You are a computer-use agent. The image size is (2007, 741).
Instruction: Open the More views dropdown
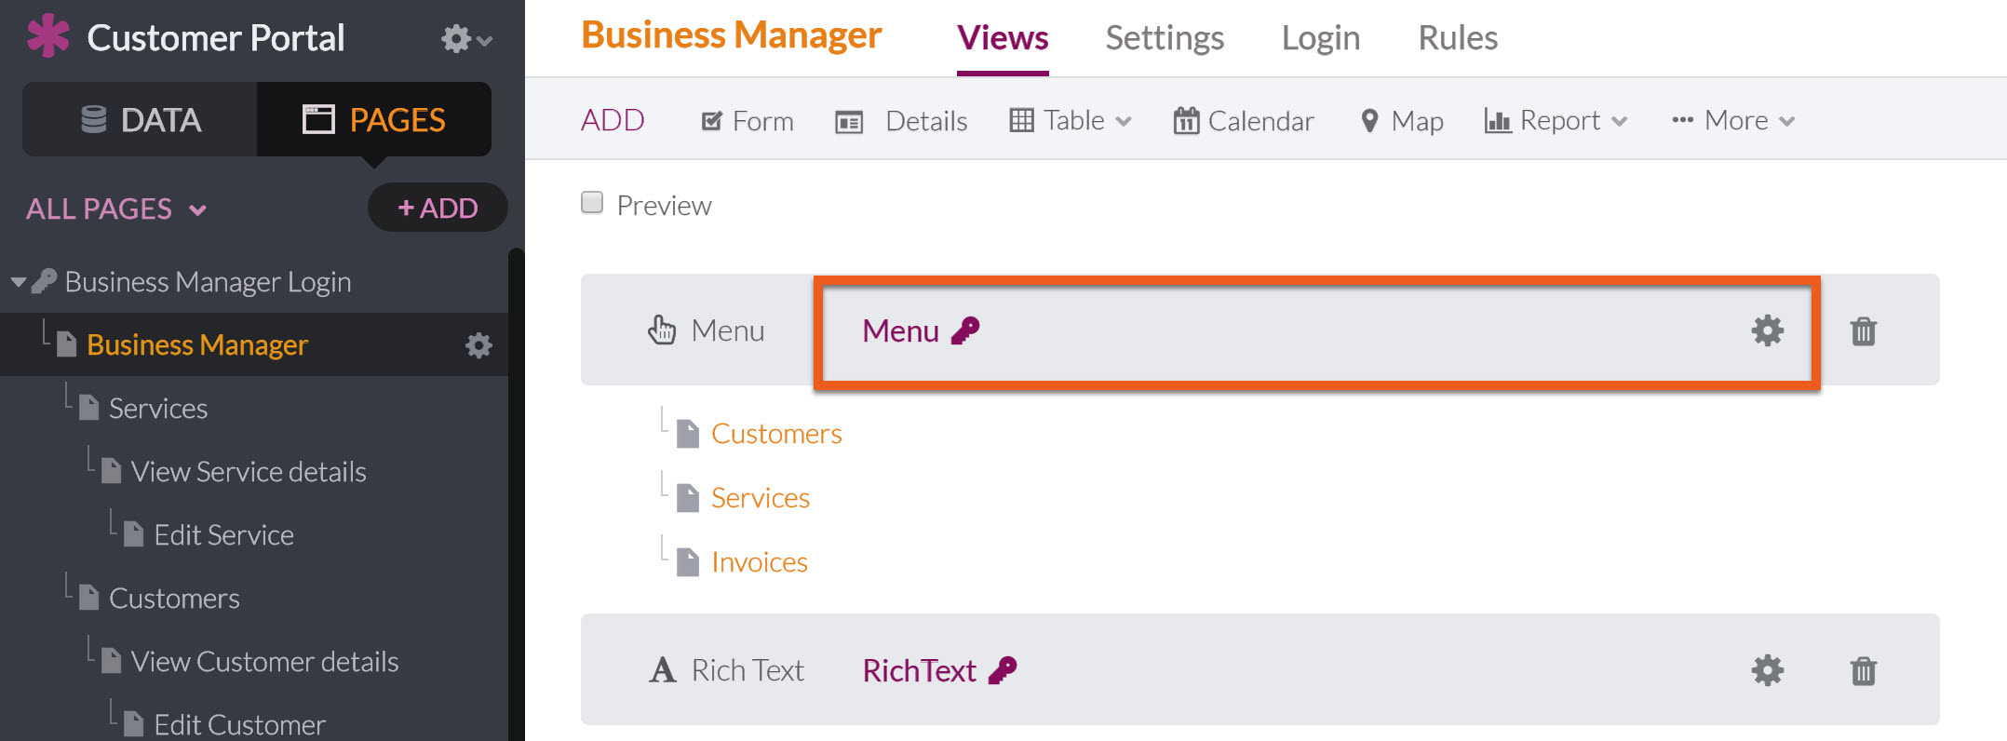1732,121
